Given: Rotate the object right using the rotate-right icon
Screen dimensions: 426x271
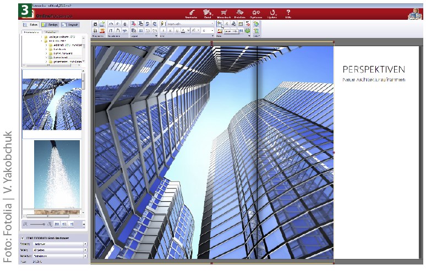Looking at the screenshot, I should (155, 24).
